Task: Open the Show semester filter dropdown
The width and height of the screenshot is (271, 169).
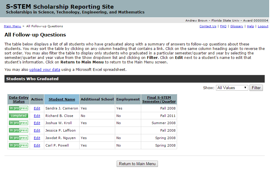Action: [x=232, y=88]
